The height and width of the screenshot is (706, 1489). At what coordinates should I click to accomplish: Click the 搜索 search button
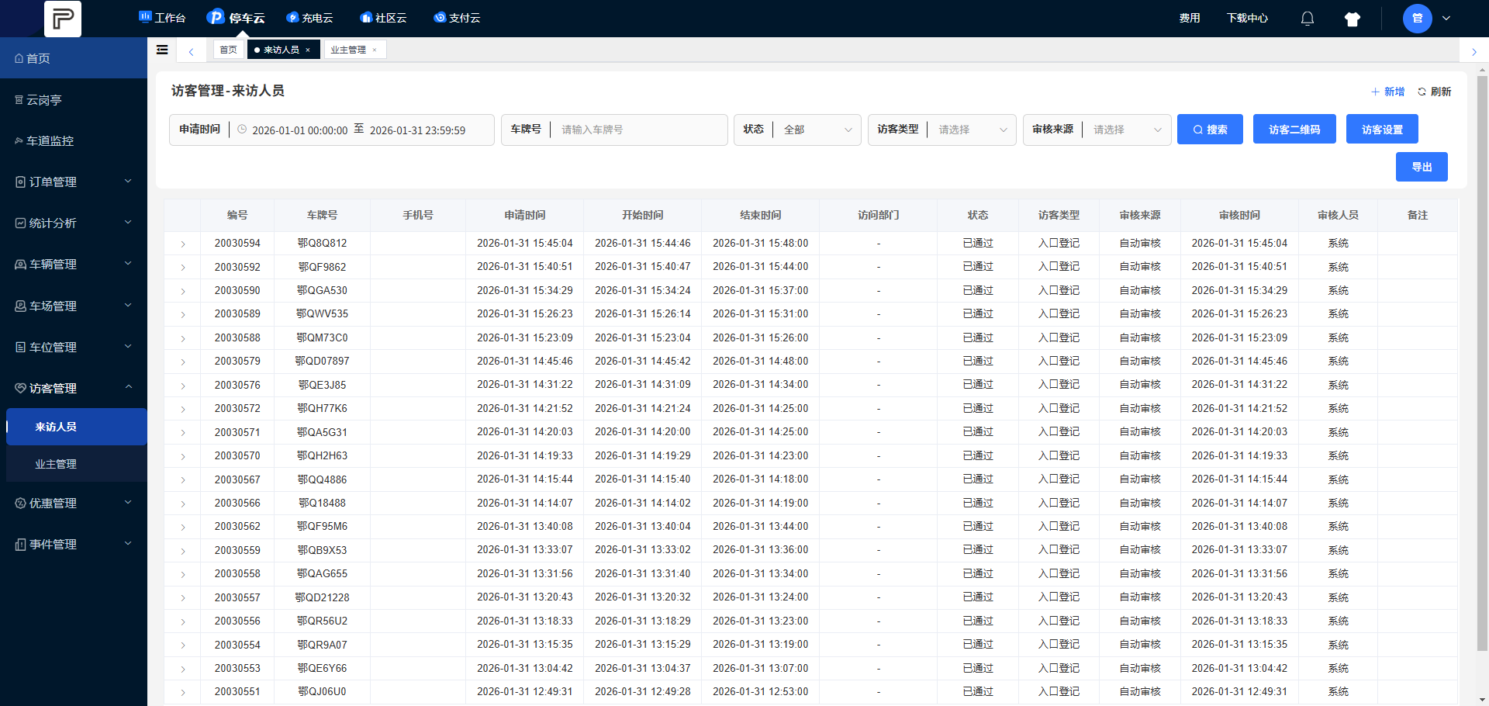1210,129
